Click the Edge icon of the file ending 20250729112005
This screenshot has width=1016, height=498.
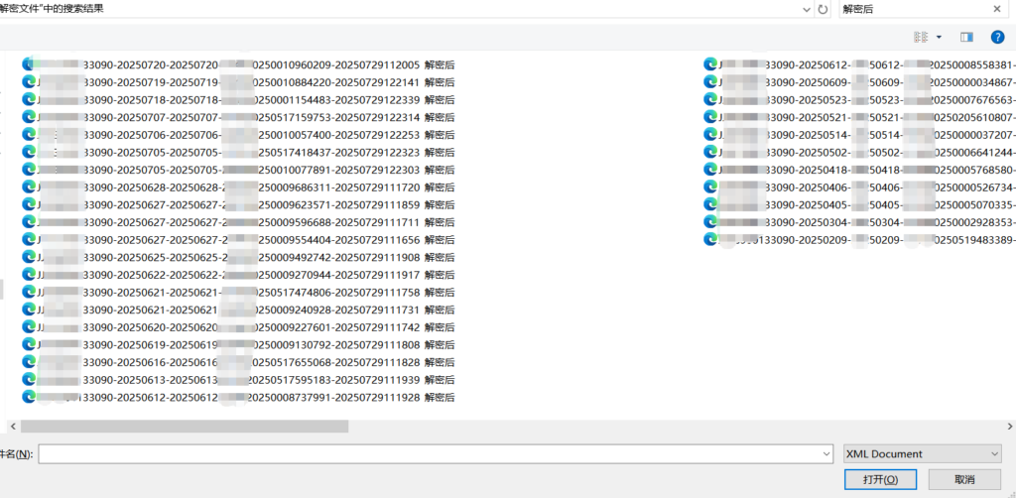click(29, 64)
